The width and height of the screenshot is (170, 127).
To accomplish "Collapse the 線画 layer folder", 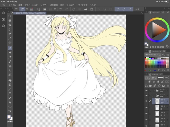I will point(154,96).
